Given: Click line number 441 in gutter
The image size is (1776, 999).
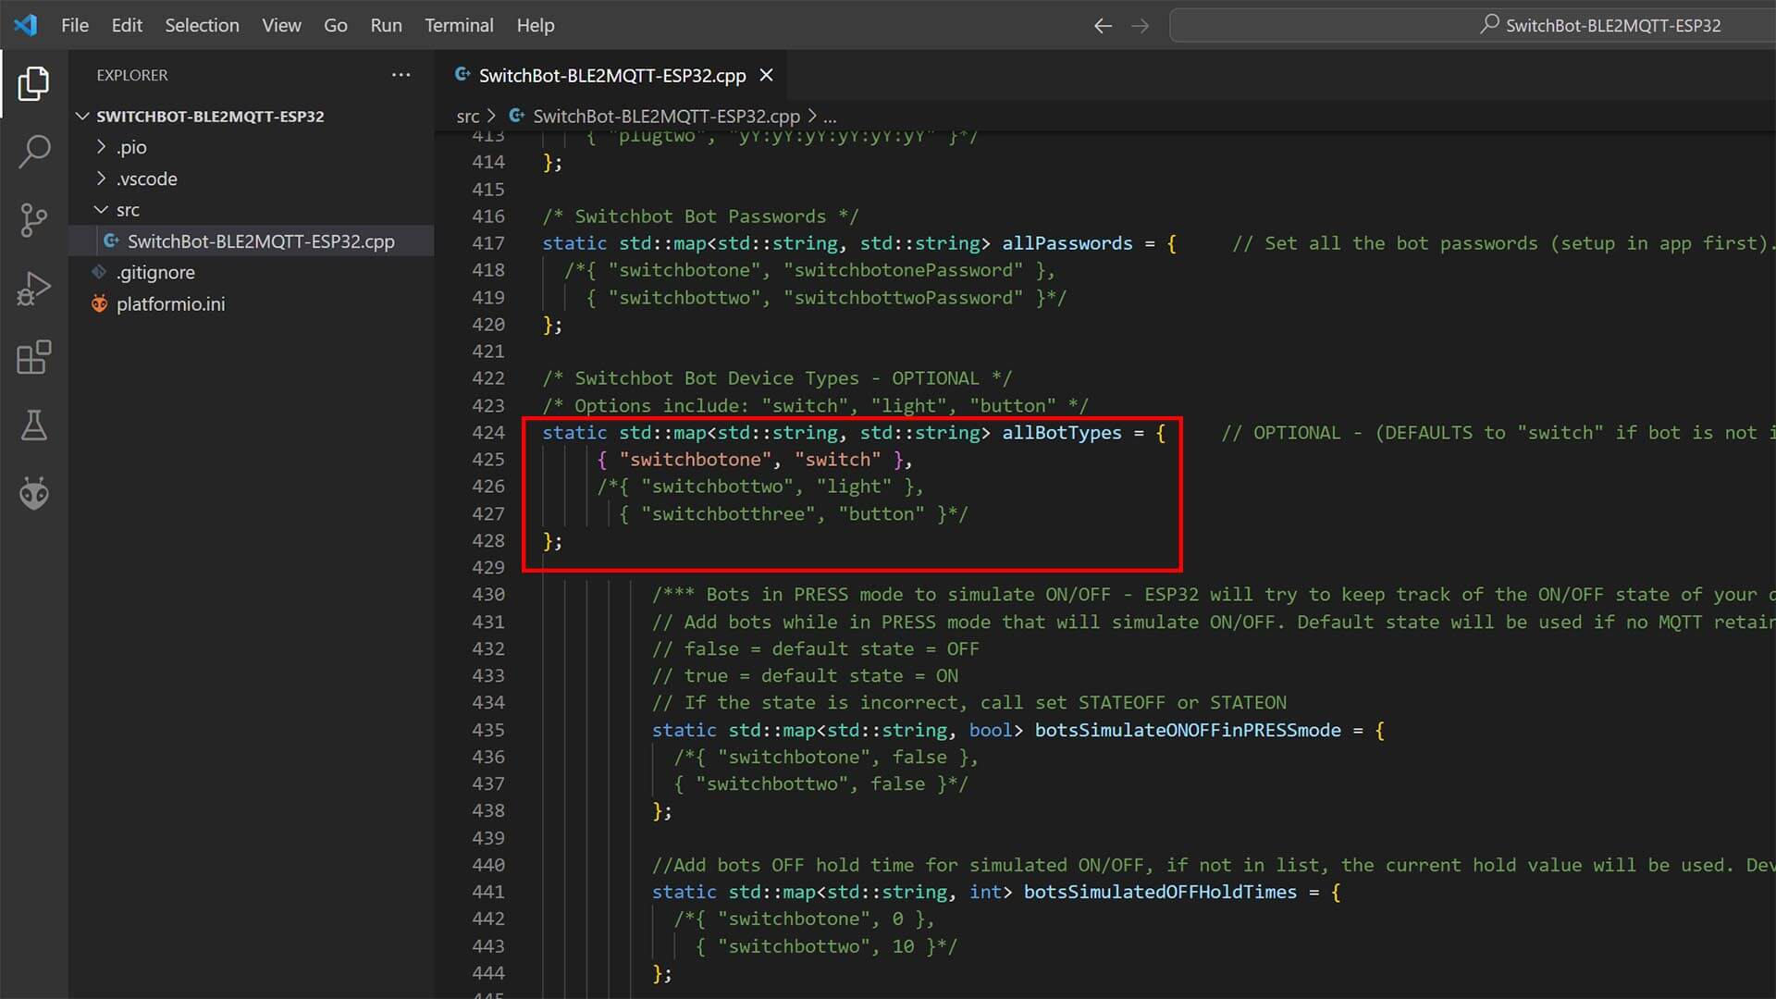Looking at the screenshot, I should point(488,892).
